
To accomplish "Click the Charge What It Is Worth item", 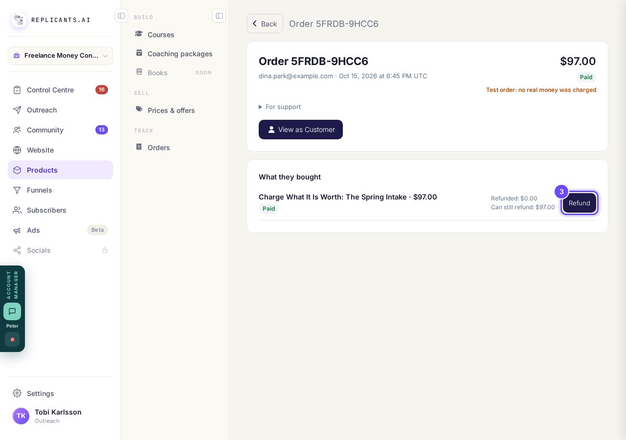I will [x=348, y=197].
